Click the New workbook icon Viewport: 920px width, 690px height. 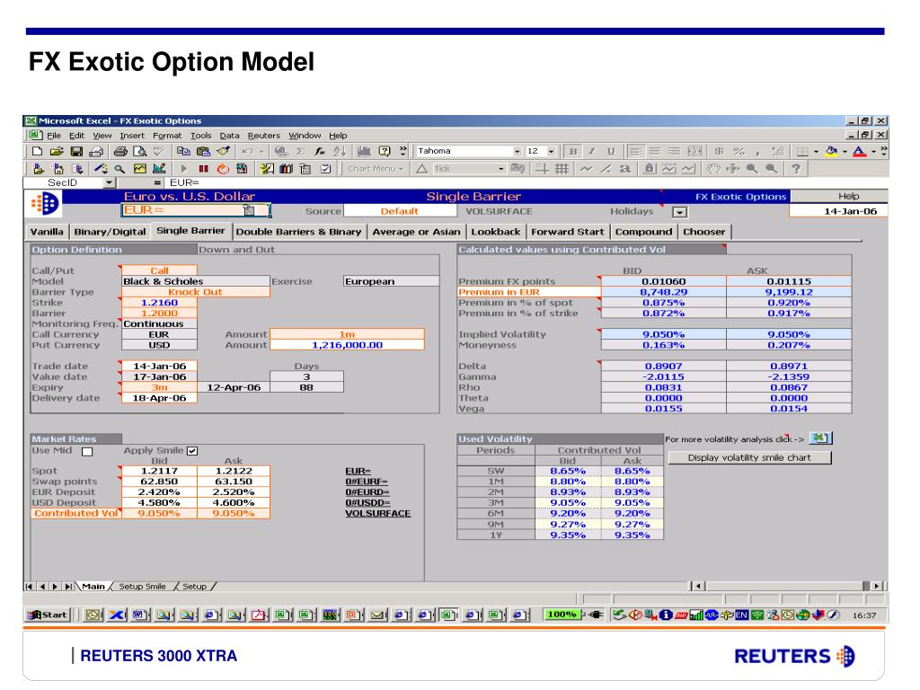click(x=37, y=151)
